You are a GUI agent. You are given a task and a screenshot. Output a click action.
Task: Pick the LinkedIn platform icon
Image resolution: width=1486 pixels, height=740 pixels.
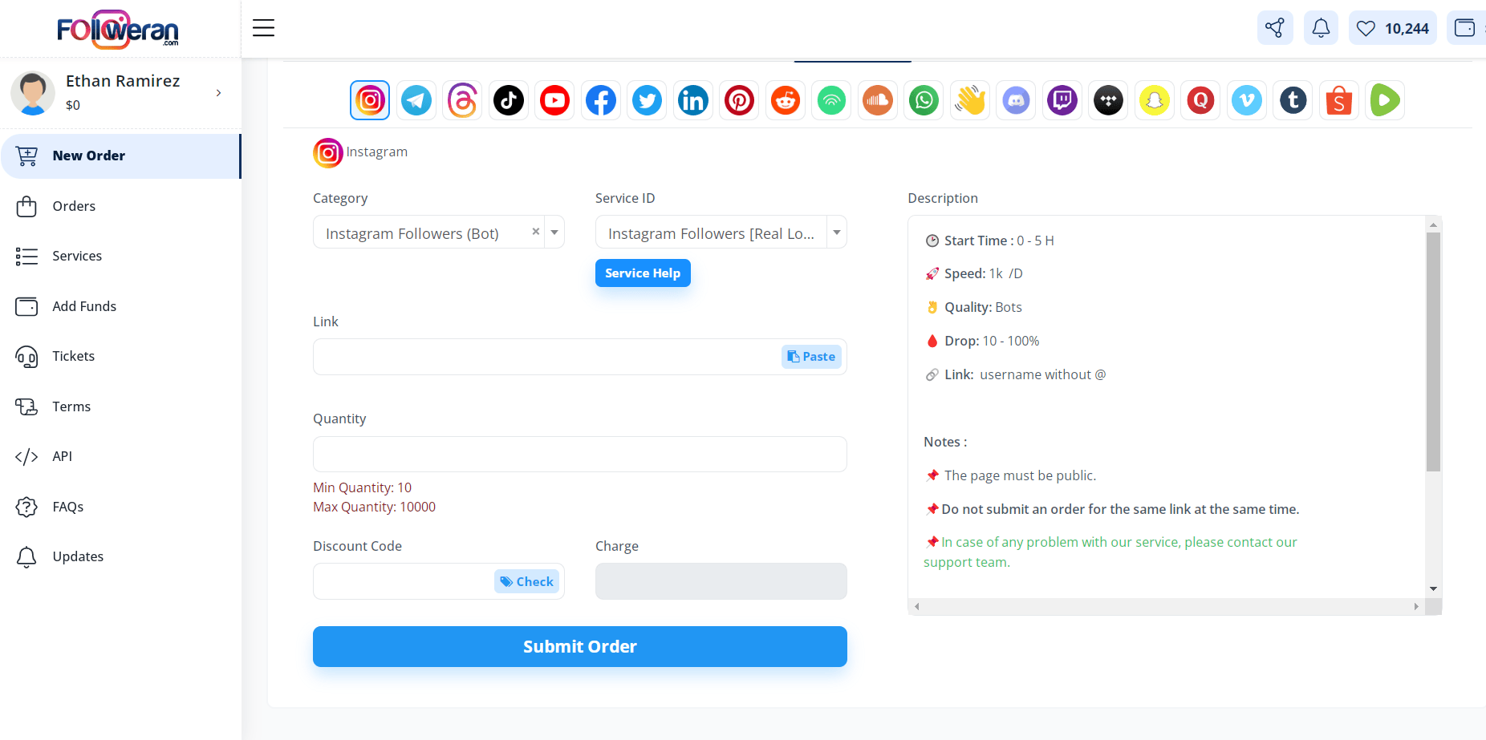[693, 100]
